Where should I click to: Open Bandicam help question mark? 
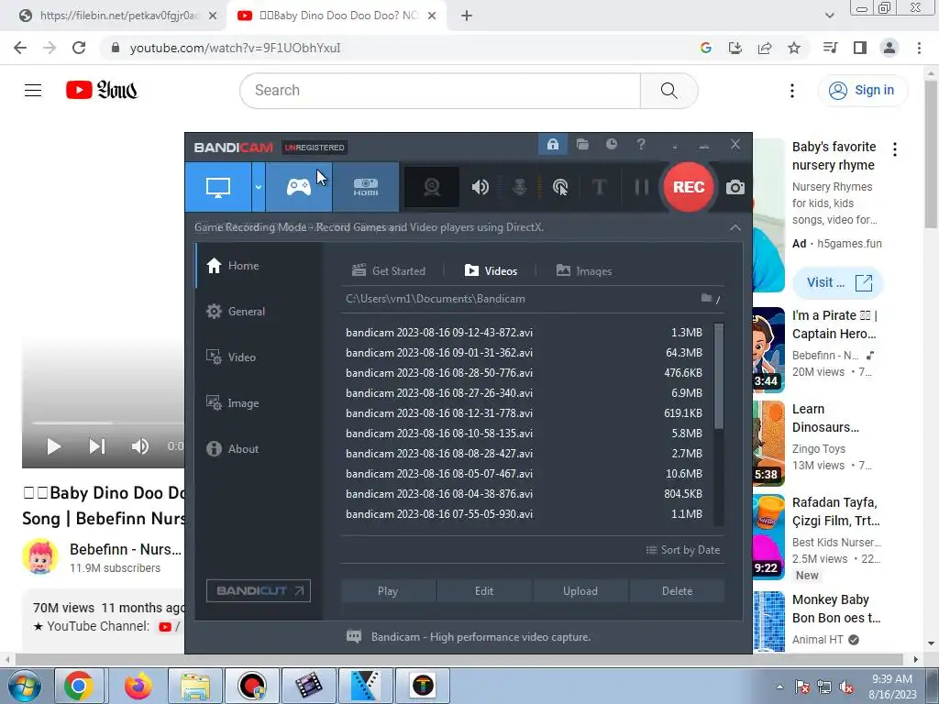click(641, 144)
